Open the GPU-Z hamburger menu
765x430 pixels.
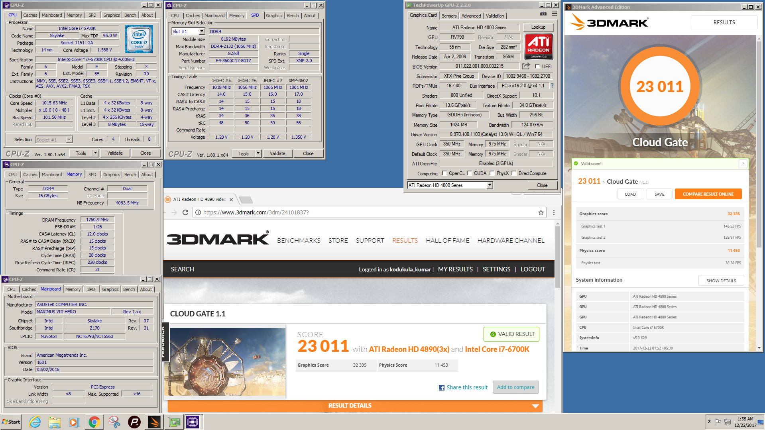pyautogui.click(x=554, y=14)
